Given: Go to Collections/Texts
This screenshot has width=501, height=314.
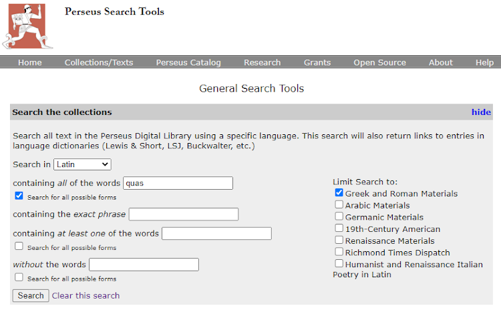Looking at the screenshot, I should [99, 63].
